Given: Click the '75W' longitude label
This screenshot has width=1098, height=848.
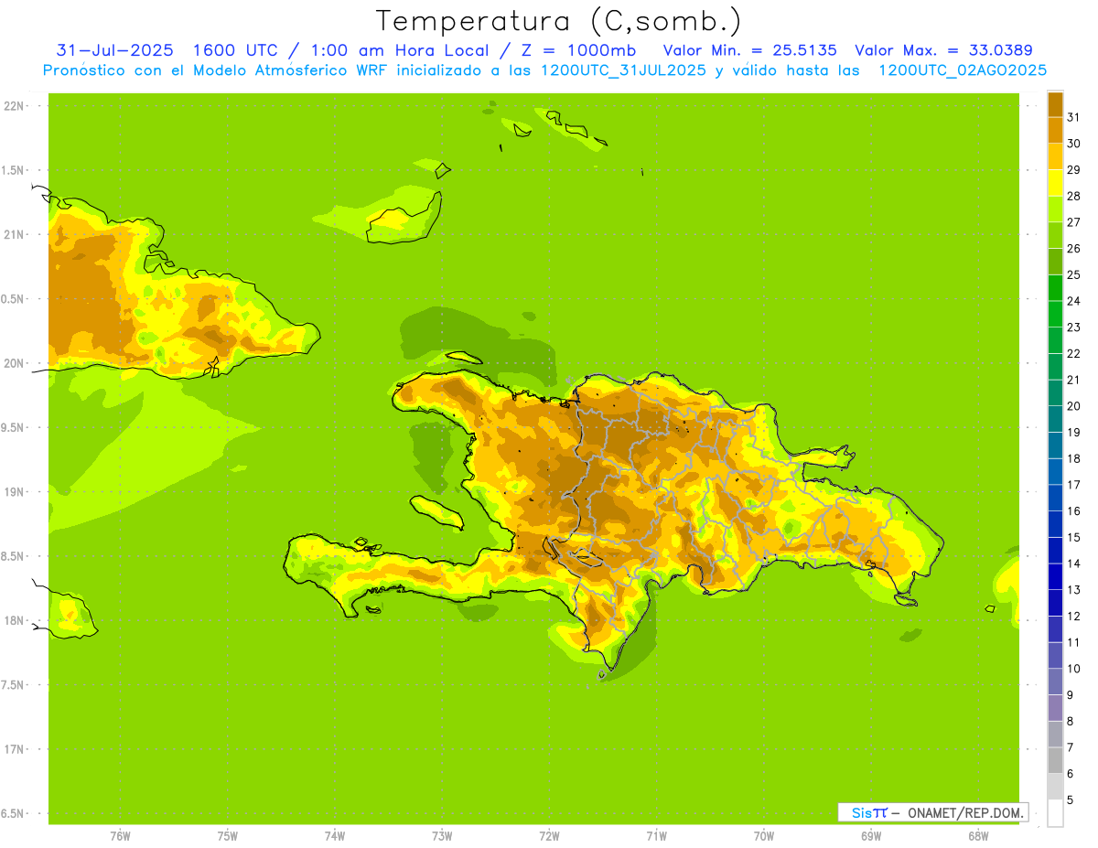Looking at the screenshot, I should click(x=227, y=836).
